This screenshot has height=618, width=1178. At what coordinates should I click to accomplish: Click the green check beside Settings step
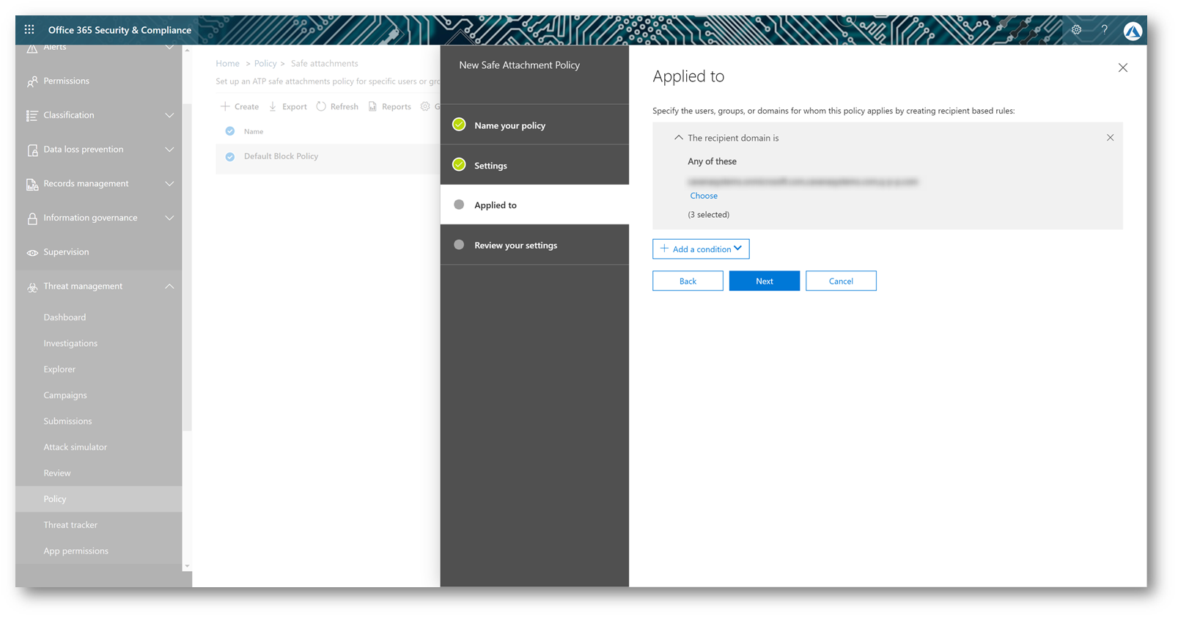point(459,165)
